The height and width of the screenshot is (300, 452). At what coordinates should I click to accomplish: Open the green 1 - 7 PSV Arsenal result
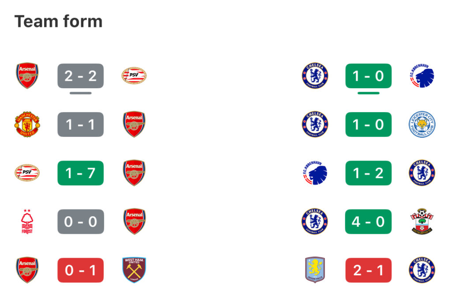[x=80, y=173]
